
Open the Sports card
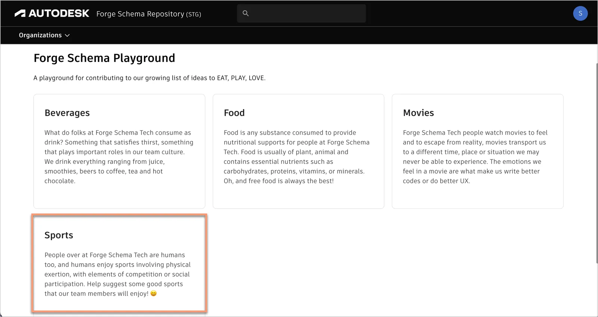(x=119, y=263)
